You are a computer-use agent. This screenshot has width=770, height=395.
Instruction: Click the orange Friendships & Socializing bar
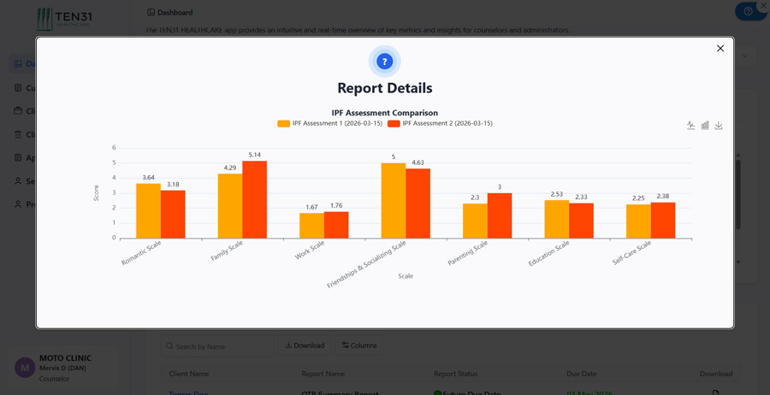[x=394, y=201]
